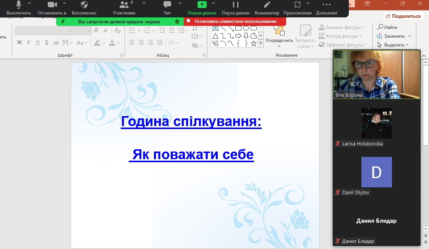Open the Zoom Participants panel (Участники)
The width and height of the screenshot is (429, 249).
(124, 8)
